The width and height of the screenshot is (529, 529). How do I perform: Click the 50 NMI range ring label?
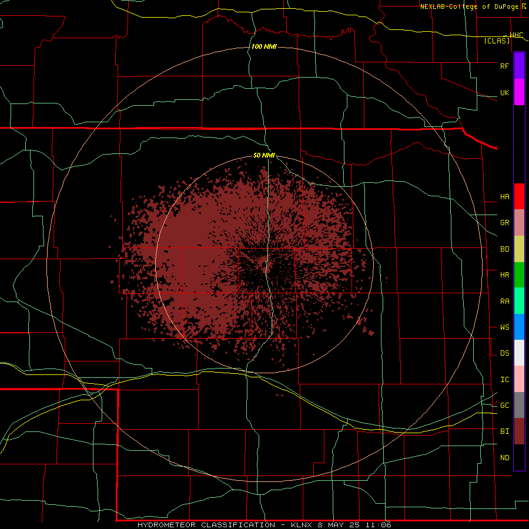(x=264, y=155)
